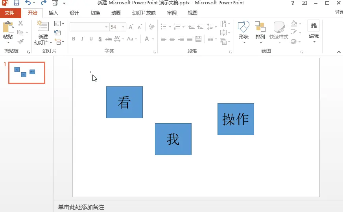The height and width of the screenshot is (212, 343).
Task: Switch to Insert (插入) tab
Action: (x=53, y=13)
